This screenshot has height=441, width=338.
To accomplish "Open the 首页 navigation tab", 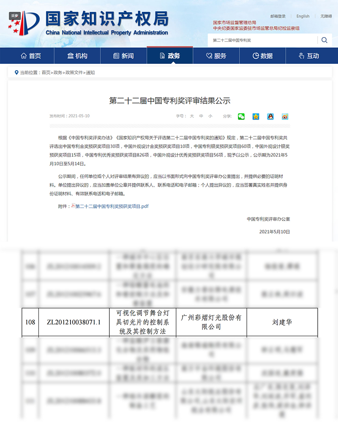I will 31,56.
